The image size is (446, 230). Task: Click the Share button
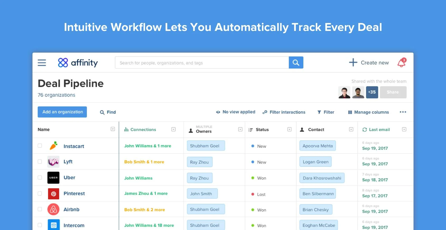[x=393, y=92]
